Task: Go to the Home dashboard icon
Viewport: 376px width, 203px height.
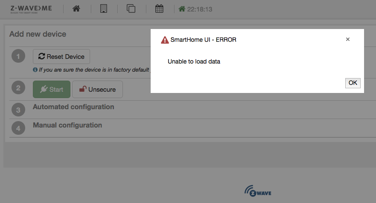Action: pos(76,9)
